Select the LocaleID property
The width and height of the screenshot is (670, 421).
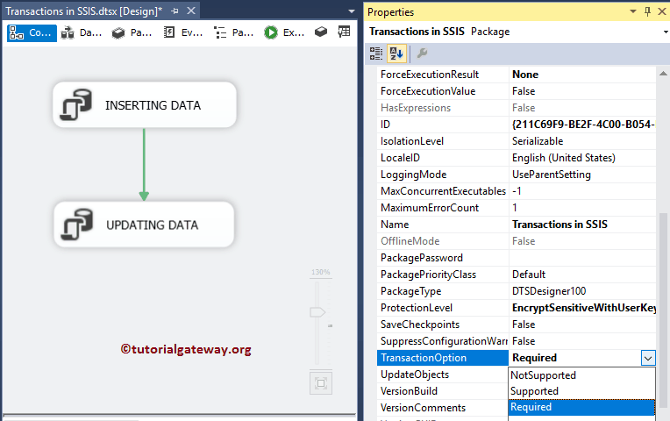(443, 158)
